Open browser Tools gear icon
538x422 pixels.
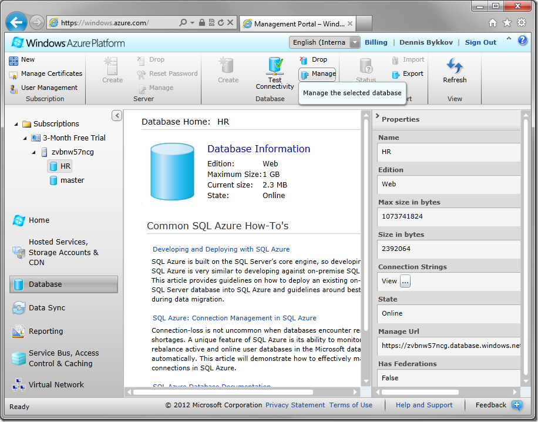(x=522, y=23)
